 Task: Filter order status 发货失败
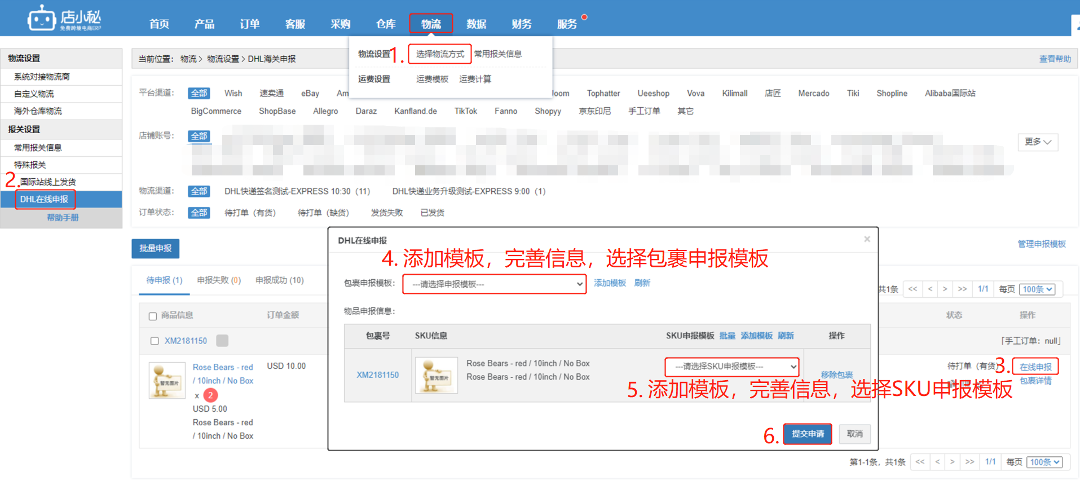[x=387, y=213]
